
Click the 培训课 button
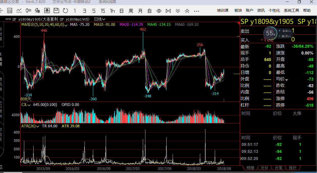[223, 11]
